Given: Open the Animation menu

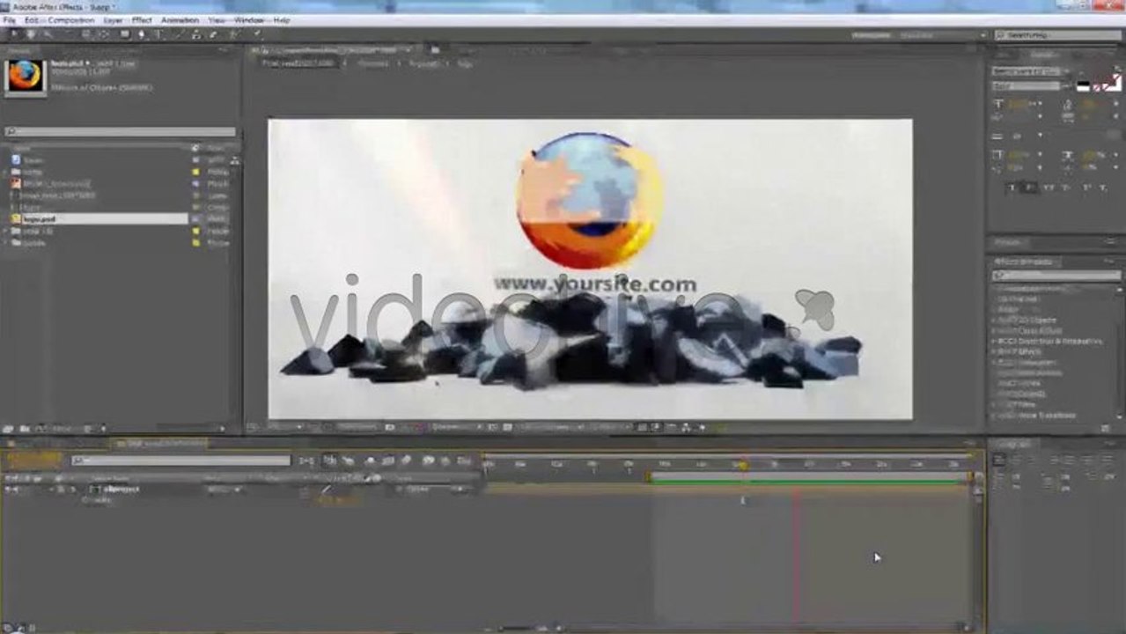Looking at the screenshot, I should pyautogui.click(x=180, y=19).
